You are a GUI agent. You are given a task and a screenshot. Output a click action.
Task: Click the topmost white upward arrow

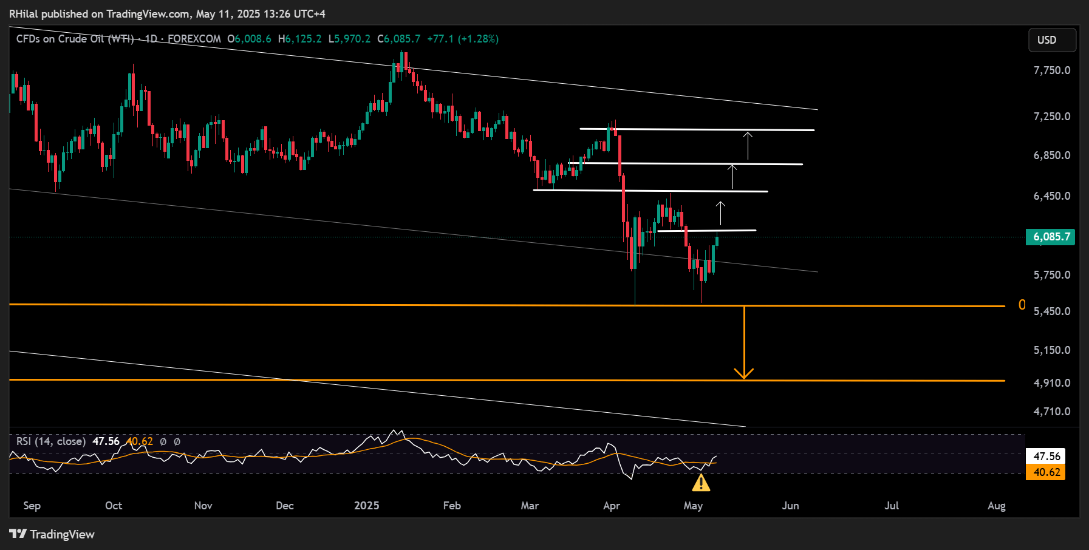pos(748,146)
